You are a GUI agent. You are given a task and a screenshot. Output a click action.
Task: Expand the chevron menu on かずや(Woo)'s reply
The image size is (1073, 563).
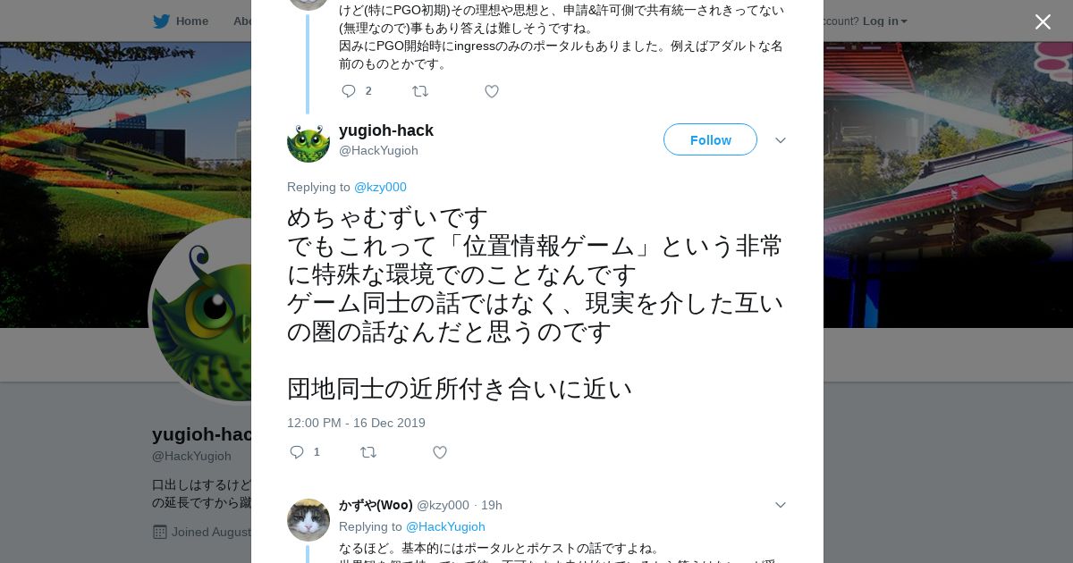coord(781,505)
